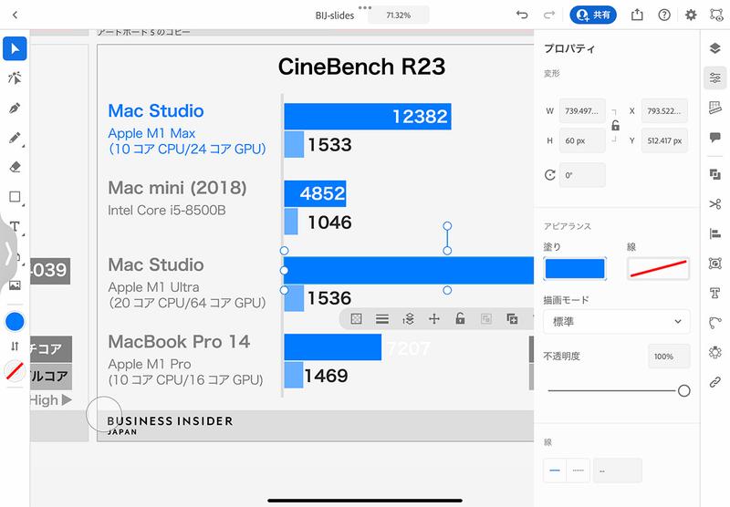
Task: Select the Rectangle shape tool
Action: [15, 197]
